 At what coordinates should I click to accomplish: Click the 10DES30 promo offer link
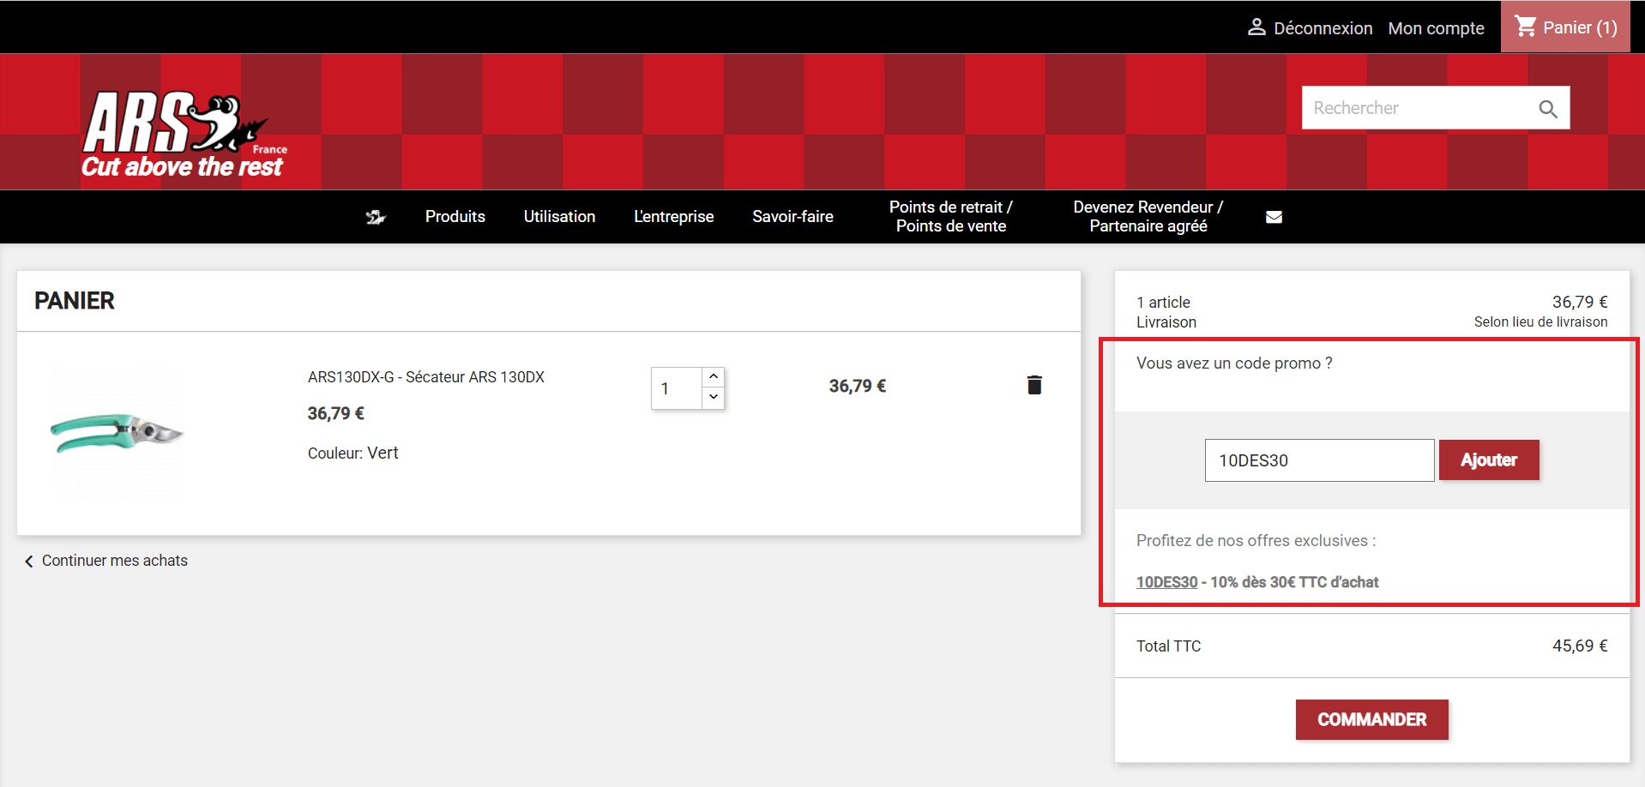pos(1166,582)
